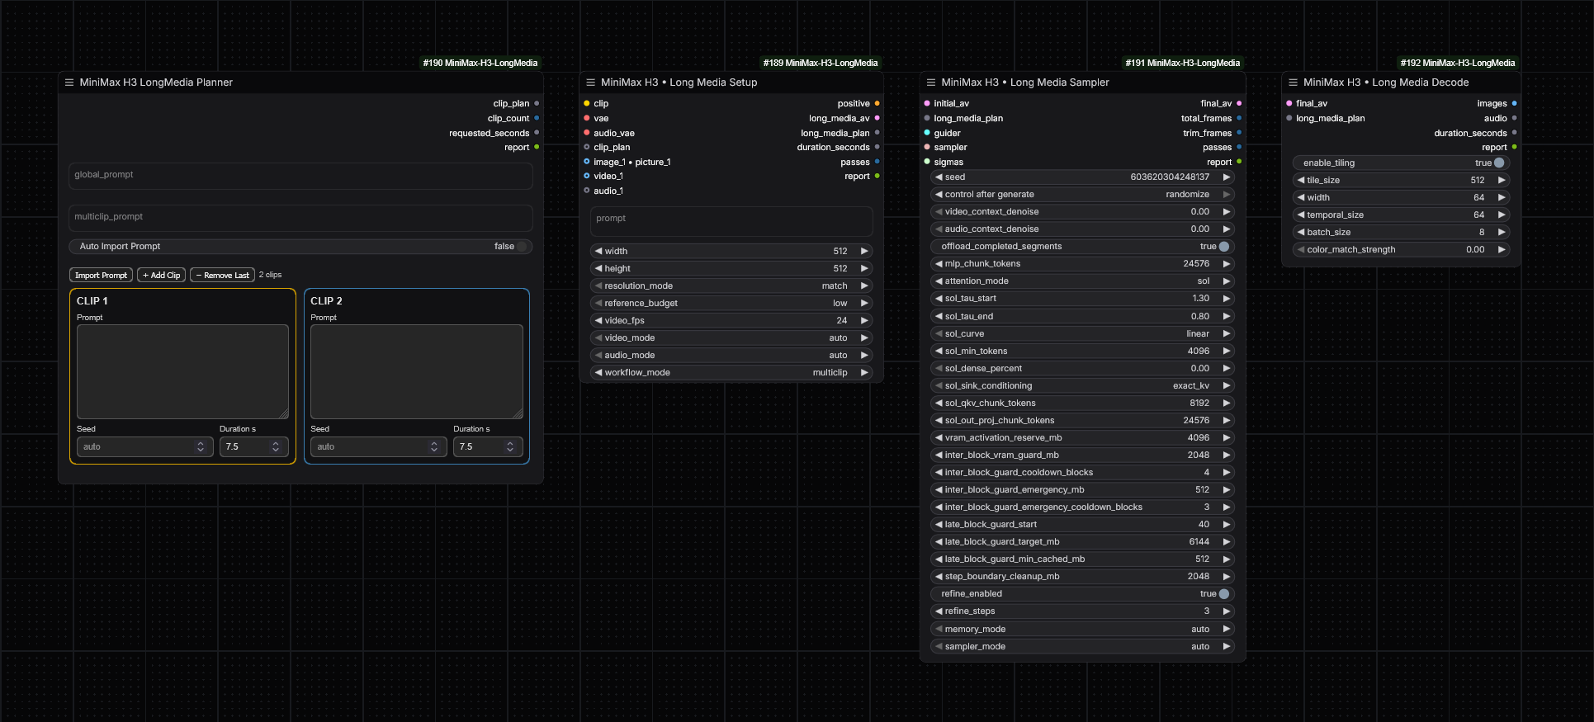Click the Setup node prompt field

731,221
